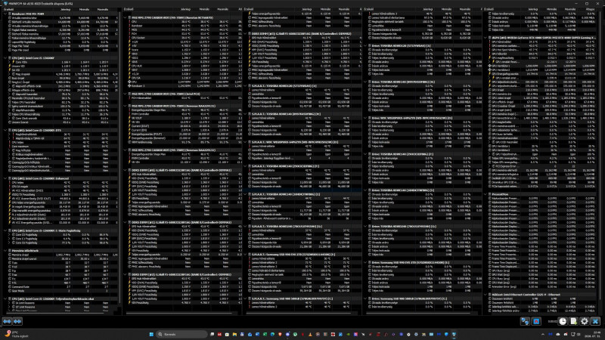Launch Brave browser from taskbar
605x340 pixels.
pyautogui.click(x=280, y=334)
